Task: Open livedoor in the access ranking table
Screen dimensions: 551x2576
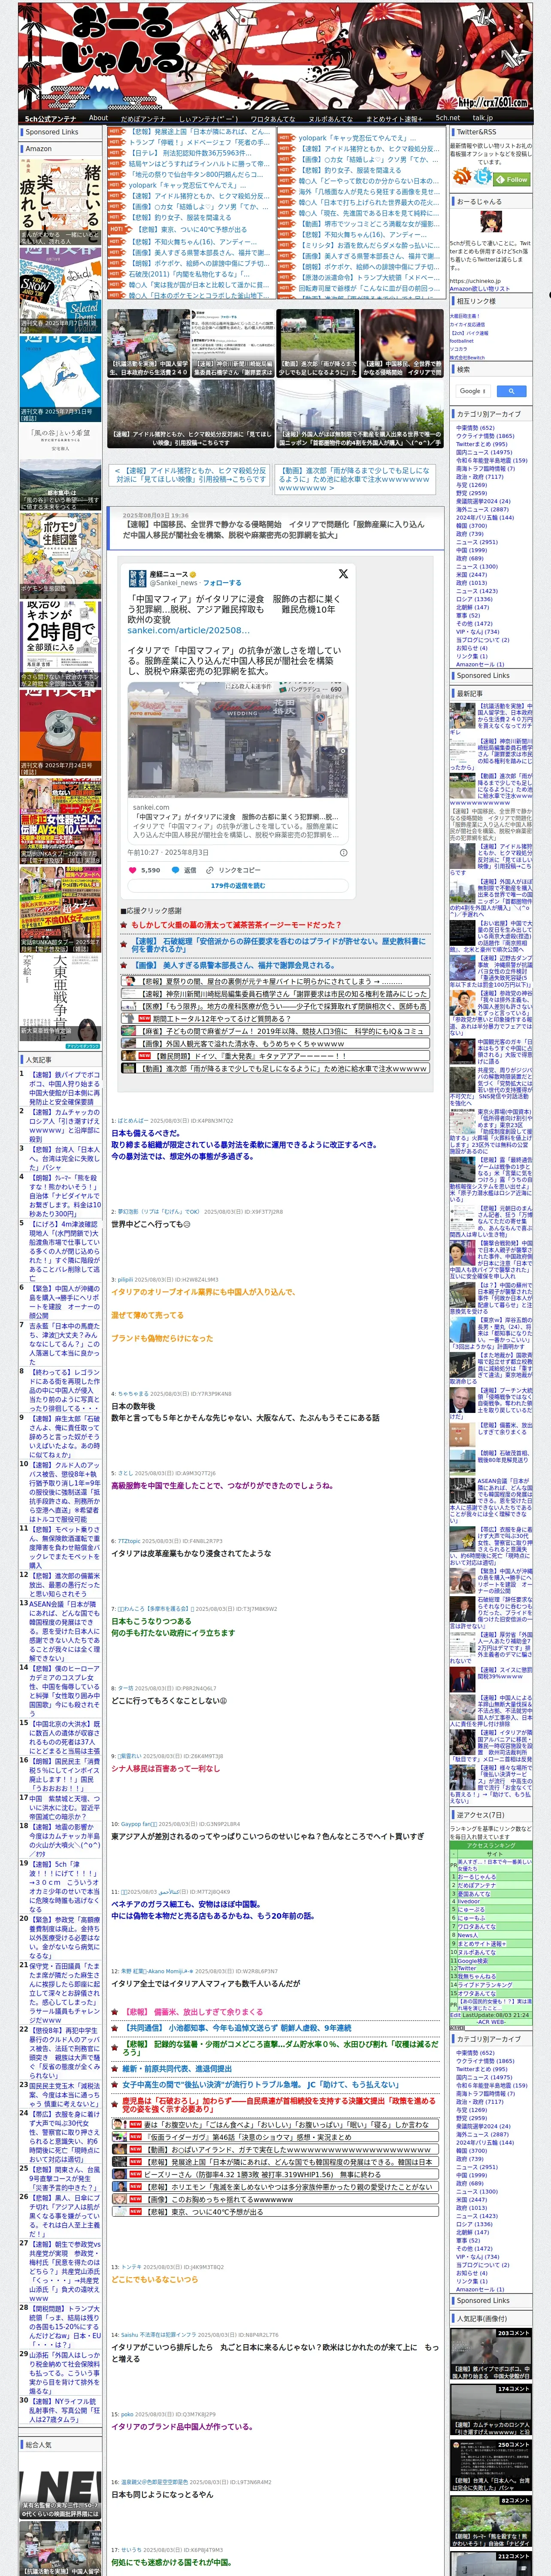Action: click(470, 1902)
